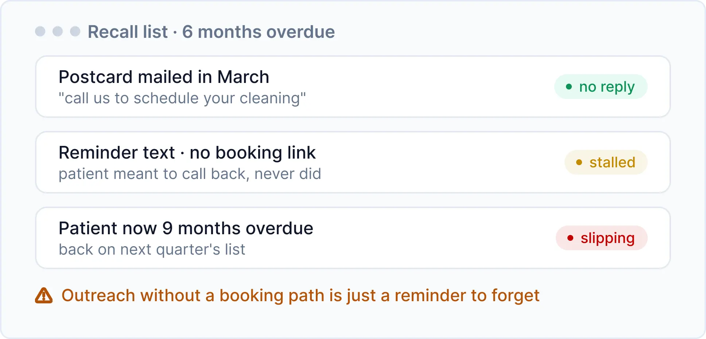Click the green dot in no reply badge
This screenshot has height=339, width=706.
click(569, 87)
